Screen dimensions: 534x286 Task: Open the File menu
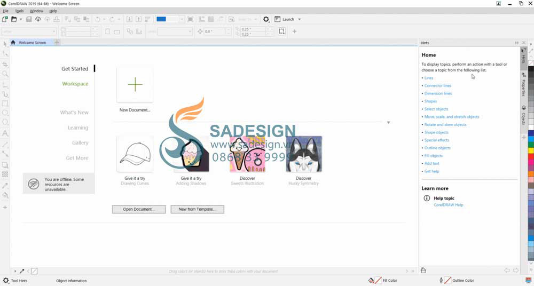[5, 11]
